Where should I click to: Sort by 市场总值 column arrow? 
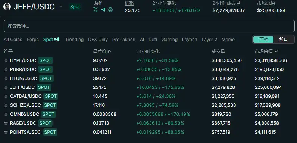(x=276, y=51)
